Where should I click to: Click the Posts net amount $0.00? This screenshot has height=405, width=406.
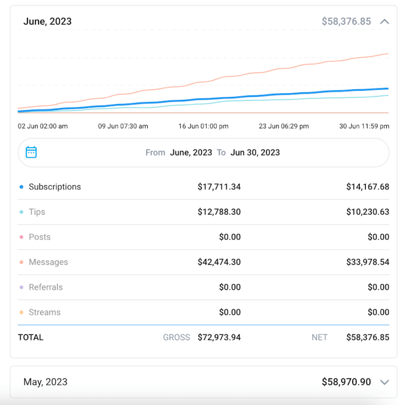click(x=379, y=237)
